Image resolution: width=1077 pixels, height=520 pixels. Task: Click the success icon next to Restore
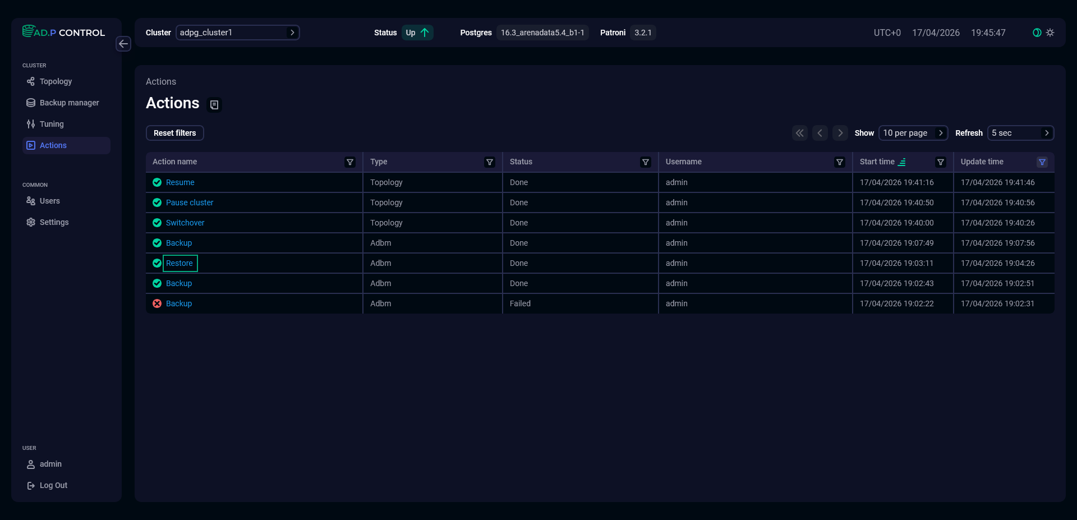click(157, 263)
